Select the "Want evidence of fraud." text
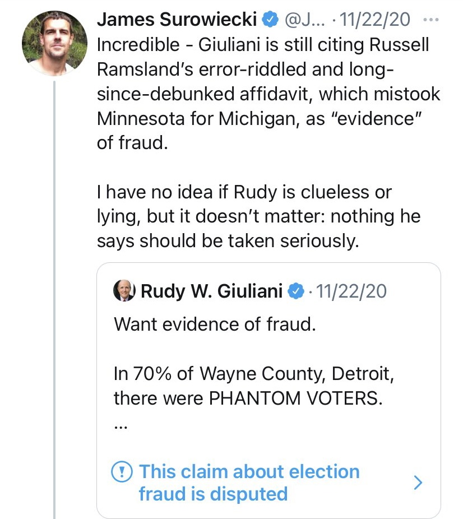 [215, 324]
